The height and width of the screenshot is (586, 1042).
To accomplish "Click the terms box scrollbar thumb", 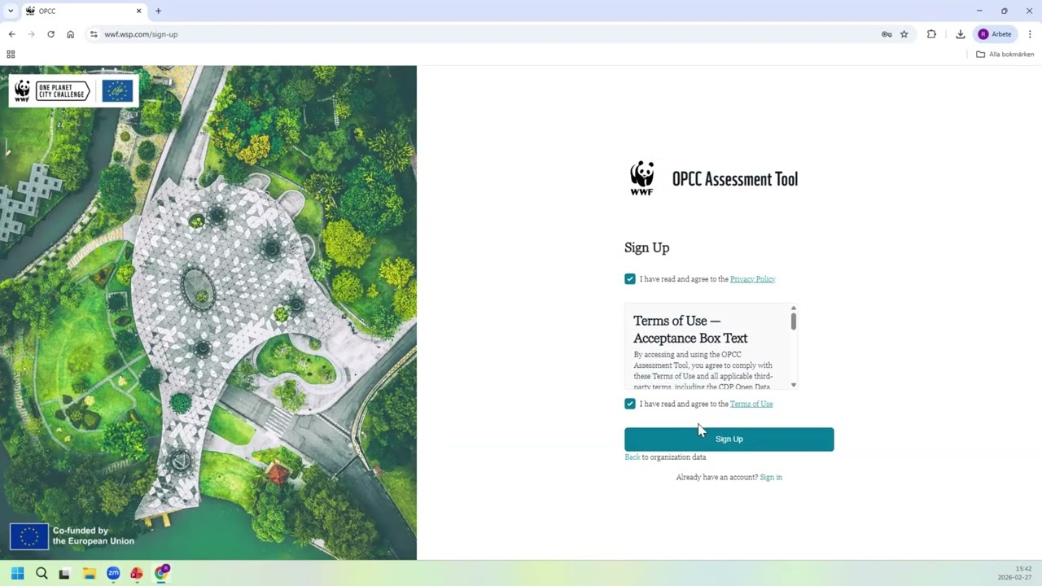I will tap(794, 321).
